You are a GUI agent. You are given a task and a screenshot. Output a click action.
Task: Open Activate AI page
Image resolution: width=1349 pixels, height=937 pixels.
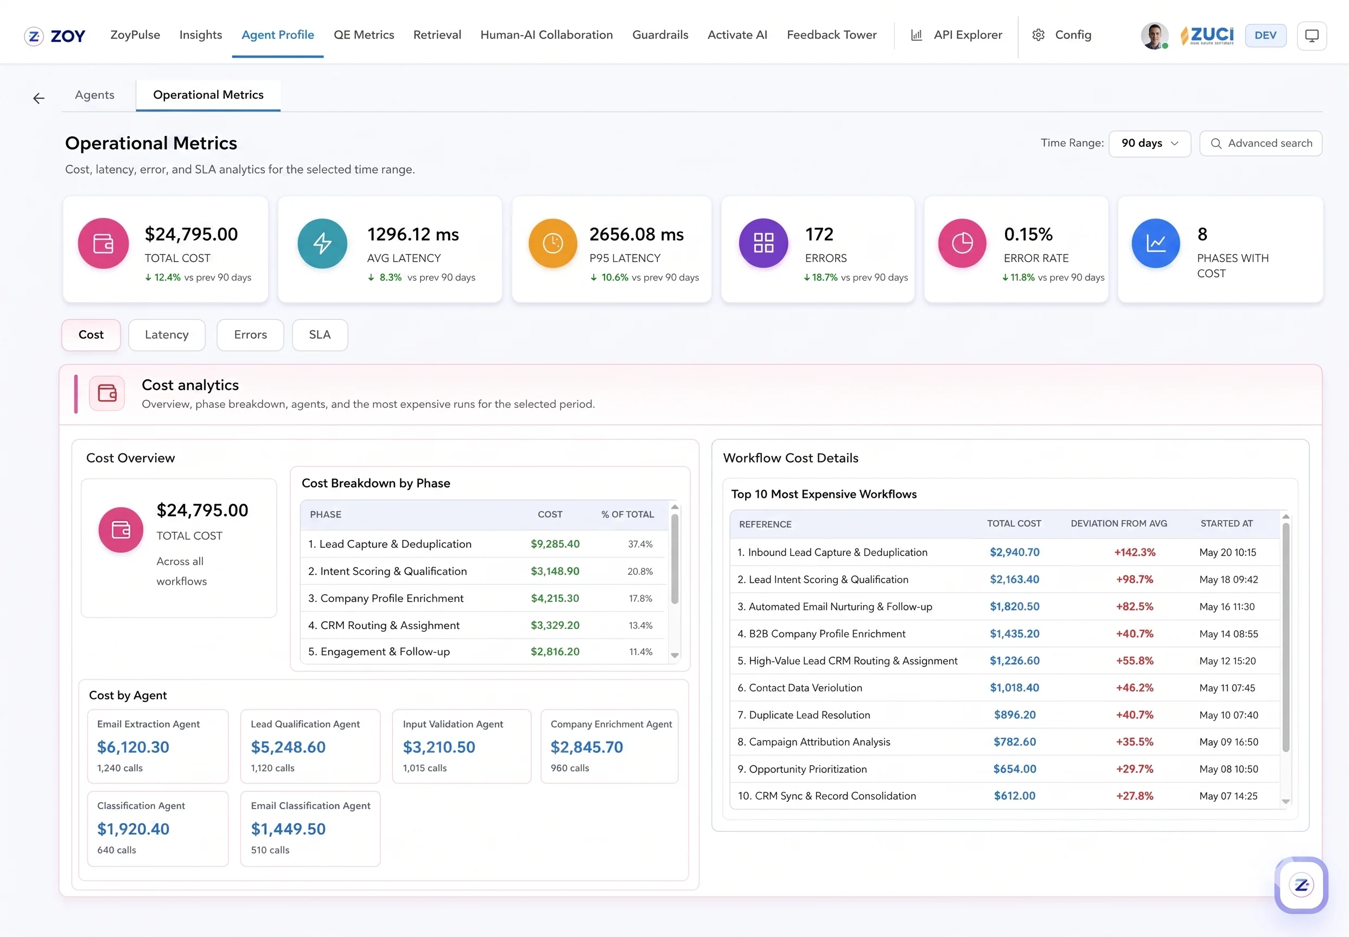point(737,35)
